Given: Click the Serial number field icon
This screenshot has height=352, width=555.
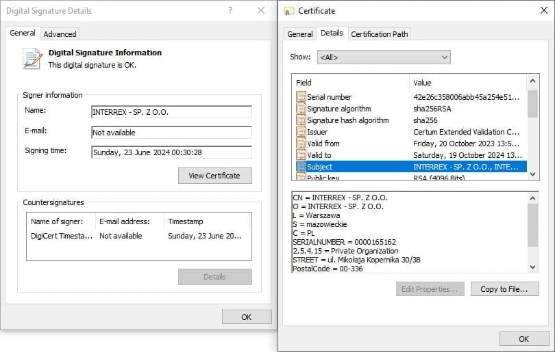Looking at the screenshot, I should [x=301, y=97].
